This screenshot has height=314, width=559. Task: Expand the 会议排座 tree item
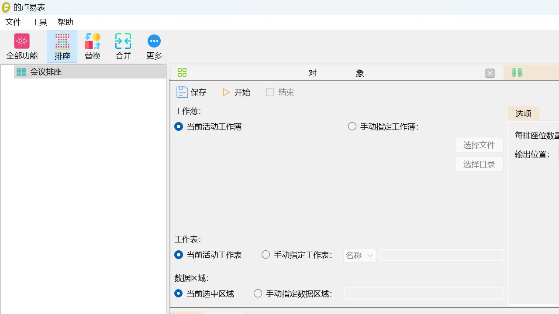click(45, 72)
